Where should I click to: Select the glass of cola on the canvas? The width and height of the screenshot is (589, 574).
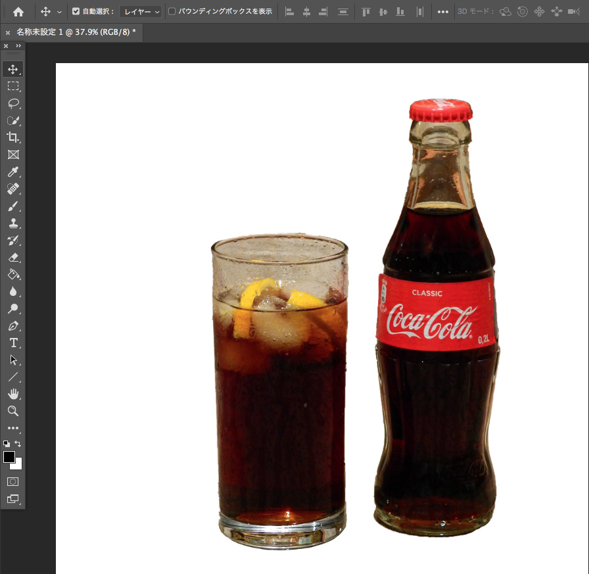point(280,391)
